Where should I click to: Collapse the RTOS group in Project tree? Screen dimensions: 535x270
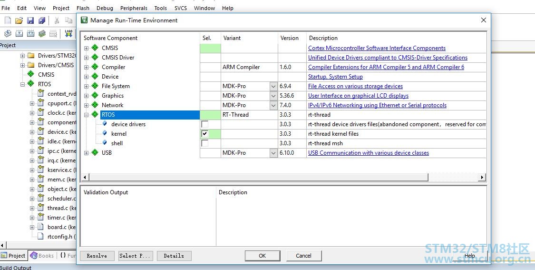click(22, 84)
